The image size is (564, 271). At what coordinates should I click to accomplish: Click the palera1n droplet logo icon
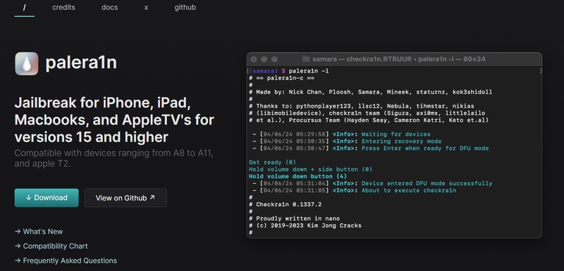27,63
